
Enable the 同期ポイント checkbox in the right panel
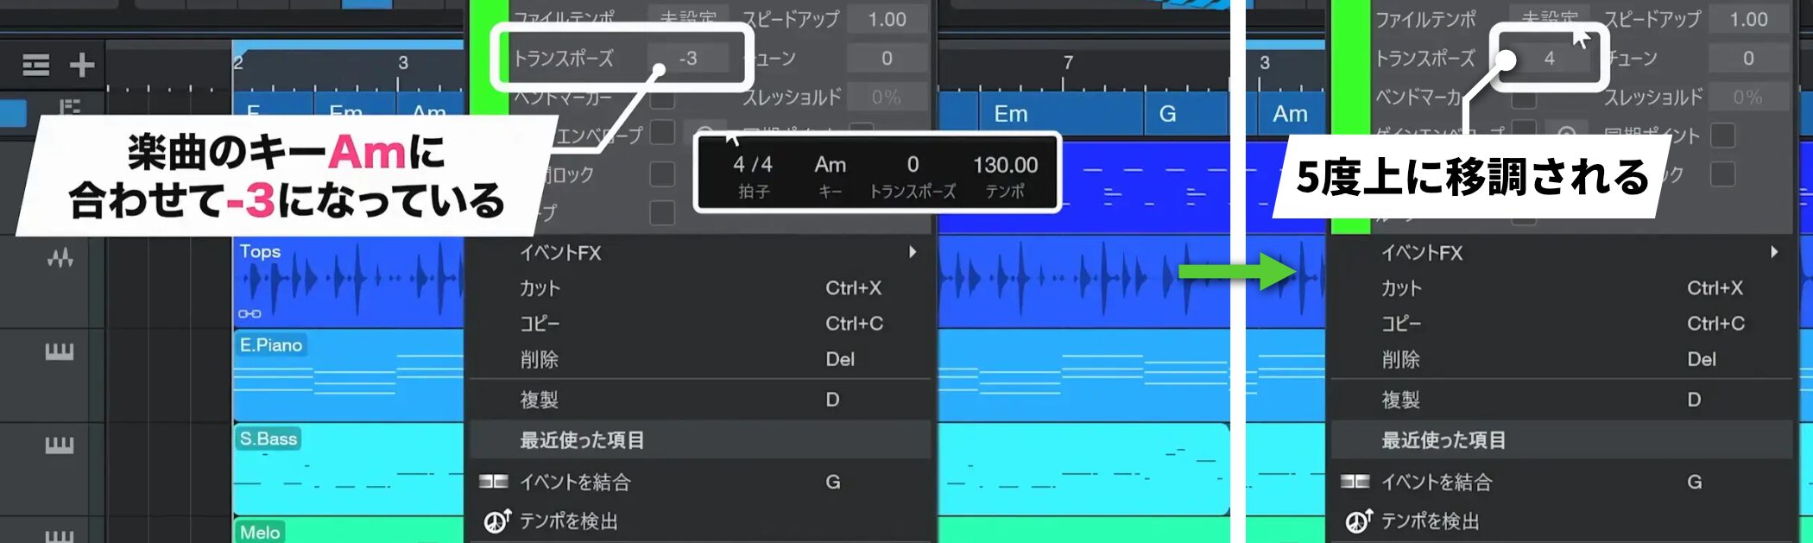click(x=1722, y=135)
